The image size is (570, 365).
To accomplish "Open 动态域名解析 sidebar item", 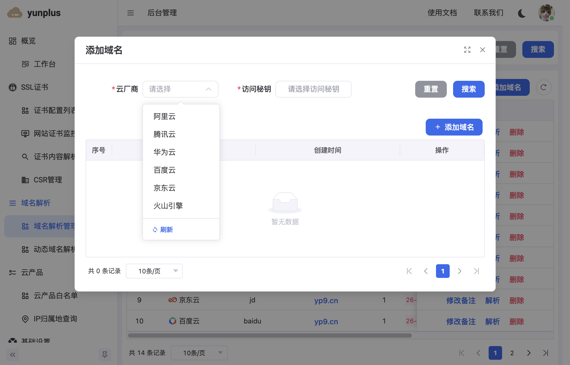I will click(x=54, y=249).
